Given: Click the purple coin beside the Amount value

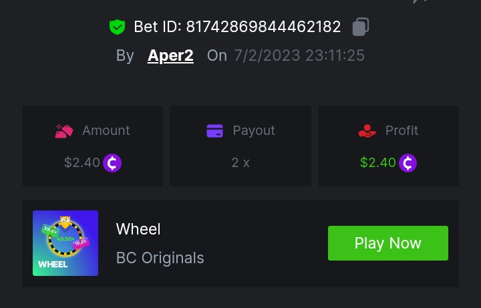Looking at the screenshot, I should click(112, 162).
